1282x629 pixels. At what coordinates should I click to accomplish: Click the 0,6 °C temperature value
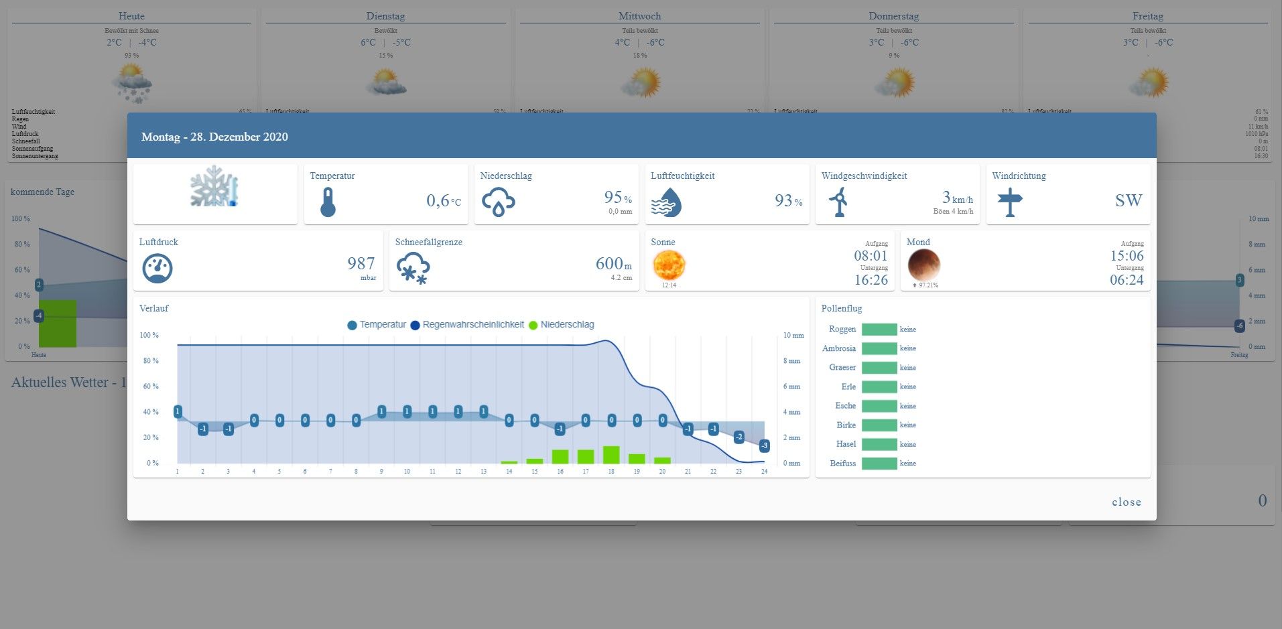point(444,200)
